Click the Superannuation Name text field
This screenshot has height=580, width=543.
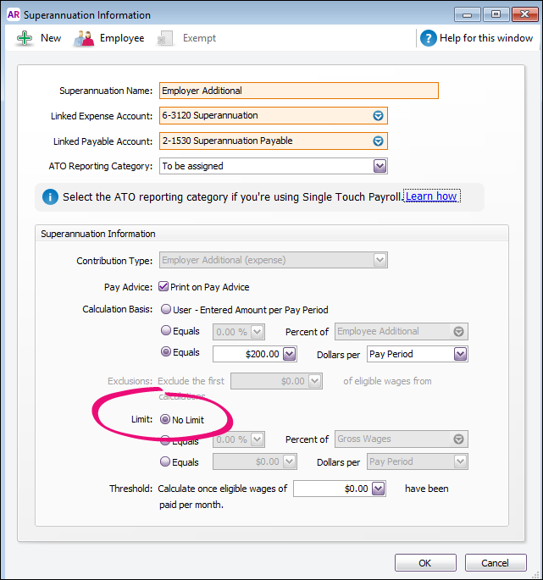point(298,91)
